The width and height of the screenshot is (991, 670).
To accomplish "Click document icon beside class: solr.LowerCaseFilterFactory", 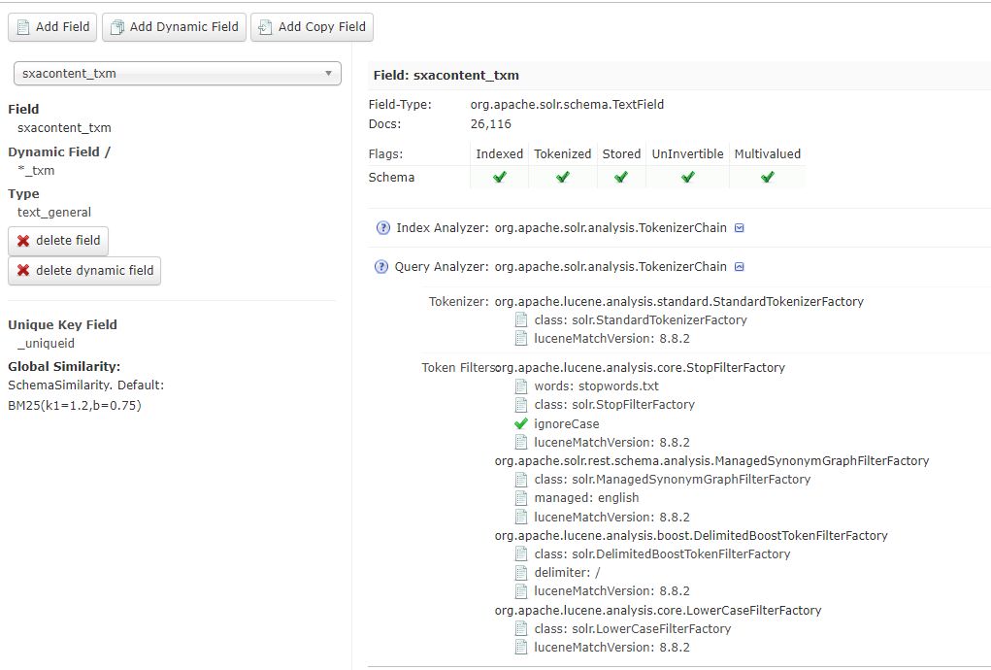I will (521, 629).
